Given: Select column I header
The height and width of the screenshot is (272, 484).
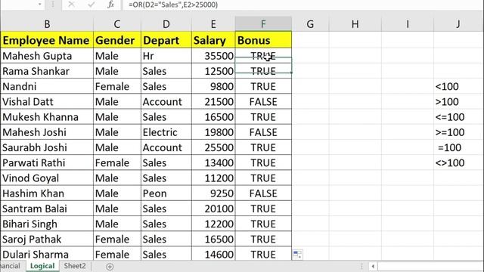Looking at the screenshot, I should point(408,23).
